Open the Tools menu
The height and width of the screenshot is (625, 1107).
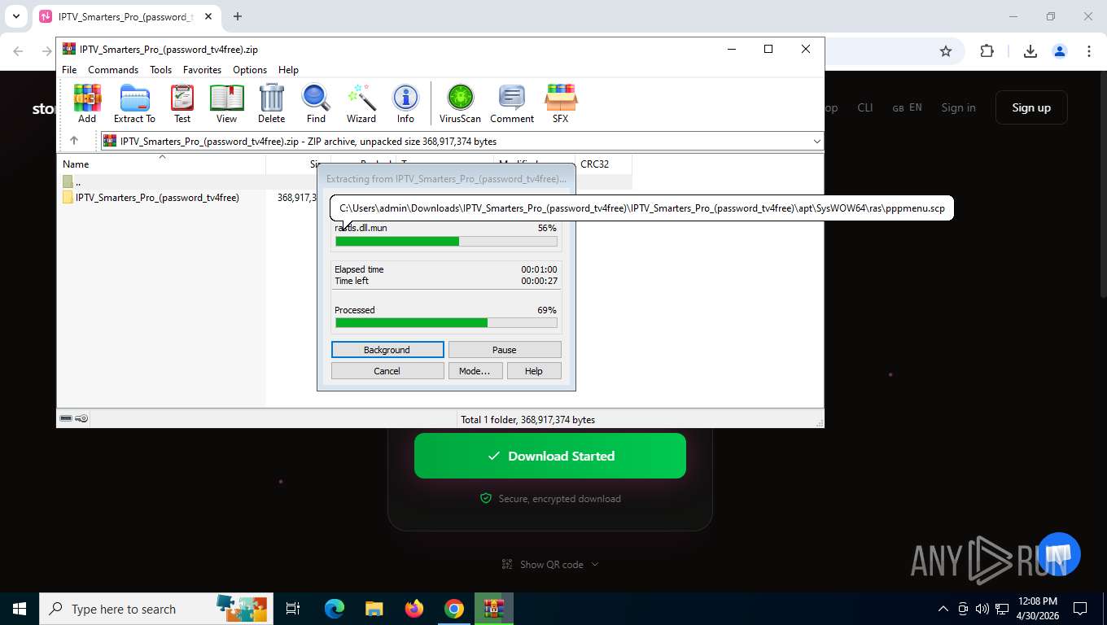(160, 70)
